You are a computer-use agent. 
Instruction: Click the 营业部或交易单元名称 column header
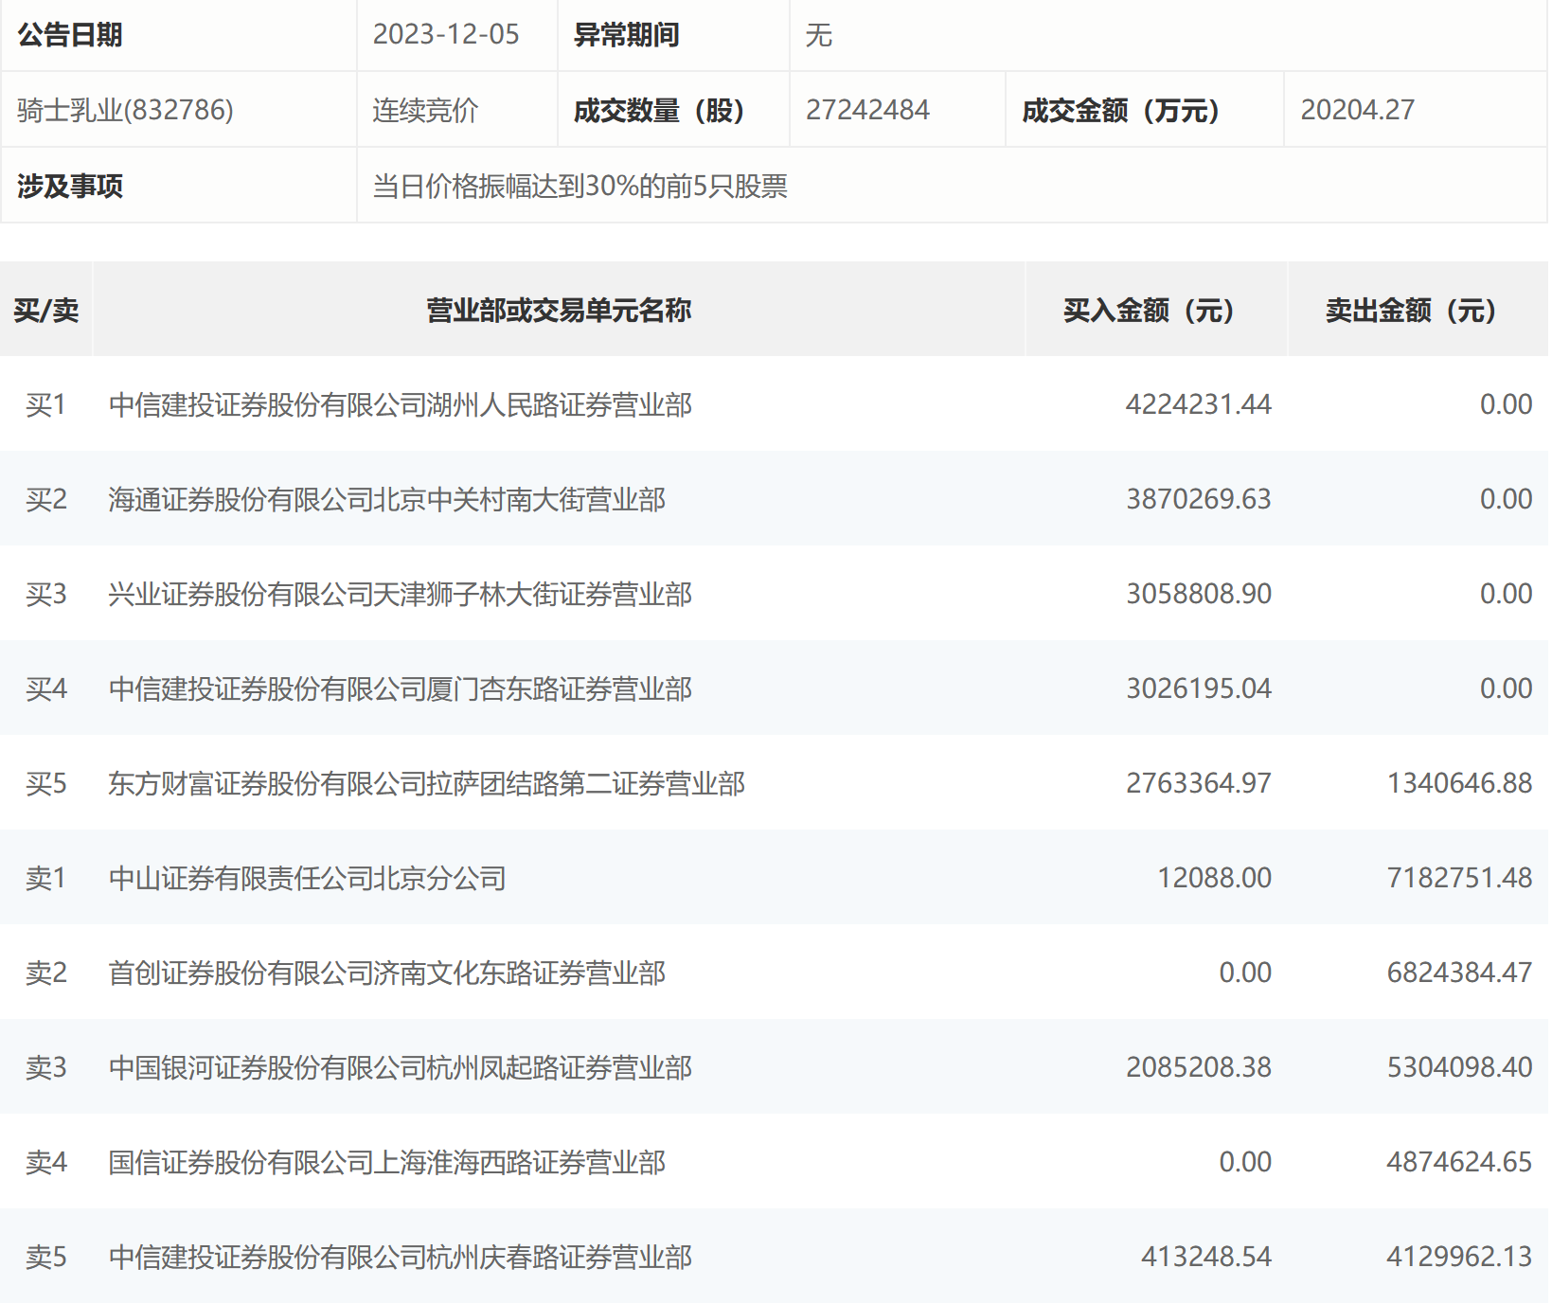[559, 310]
